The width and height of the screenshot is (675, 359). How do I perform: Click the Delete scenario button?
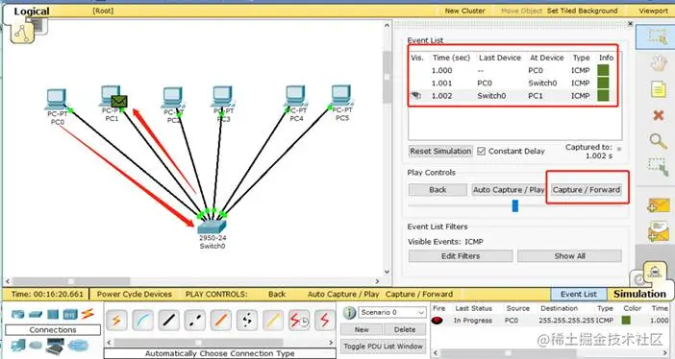click(x=405, y=330)
